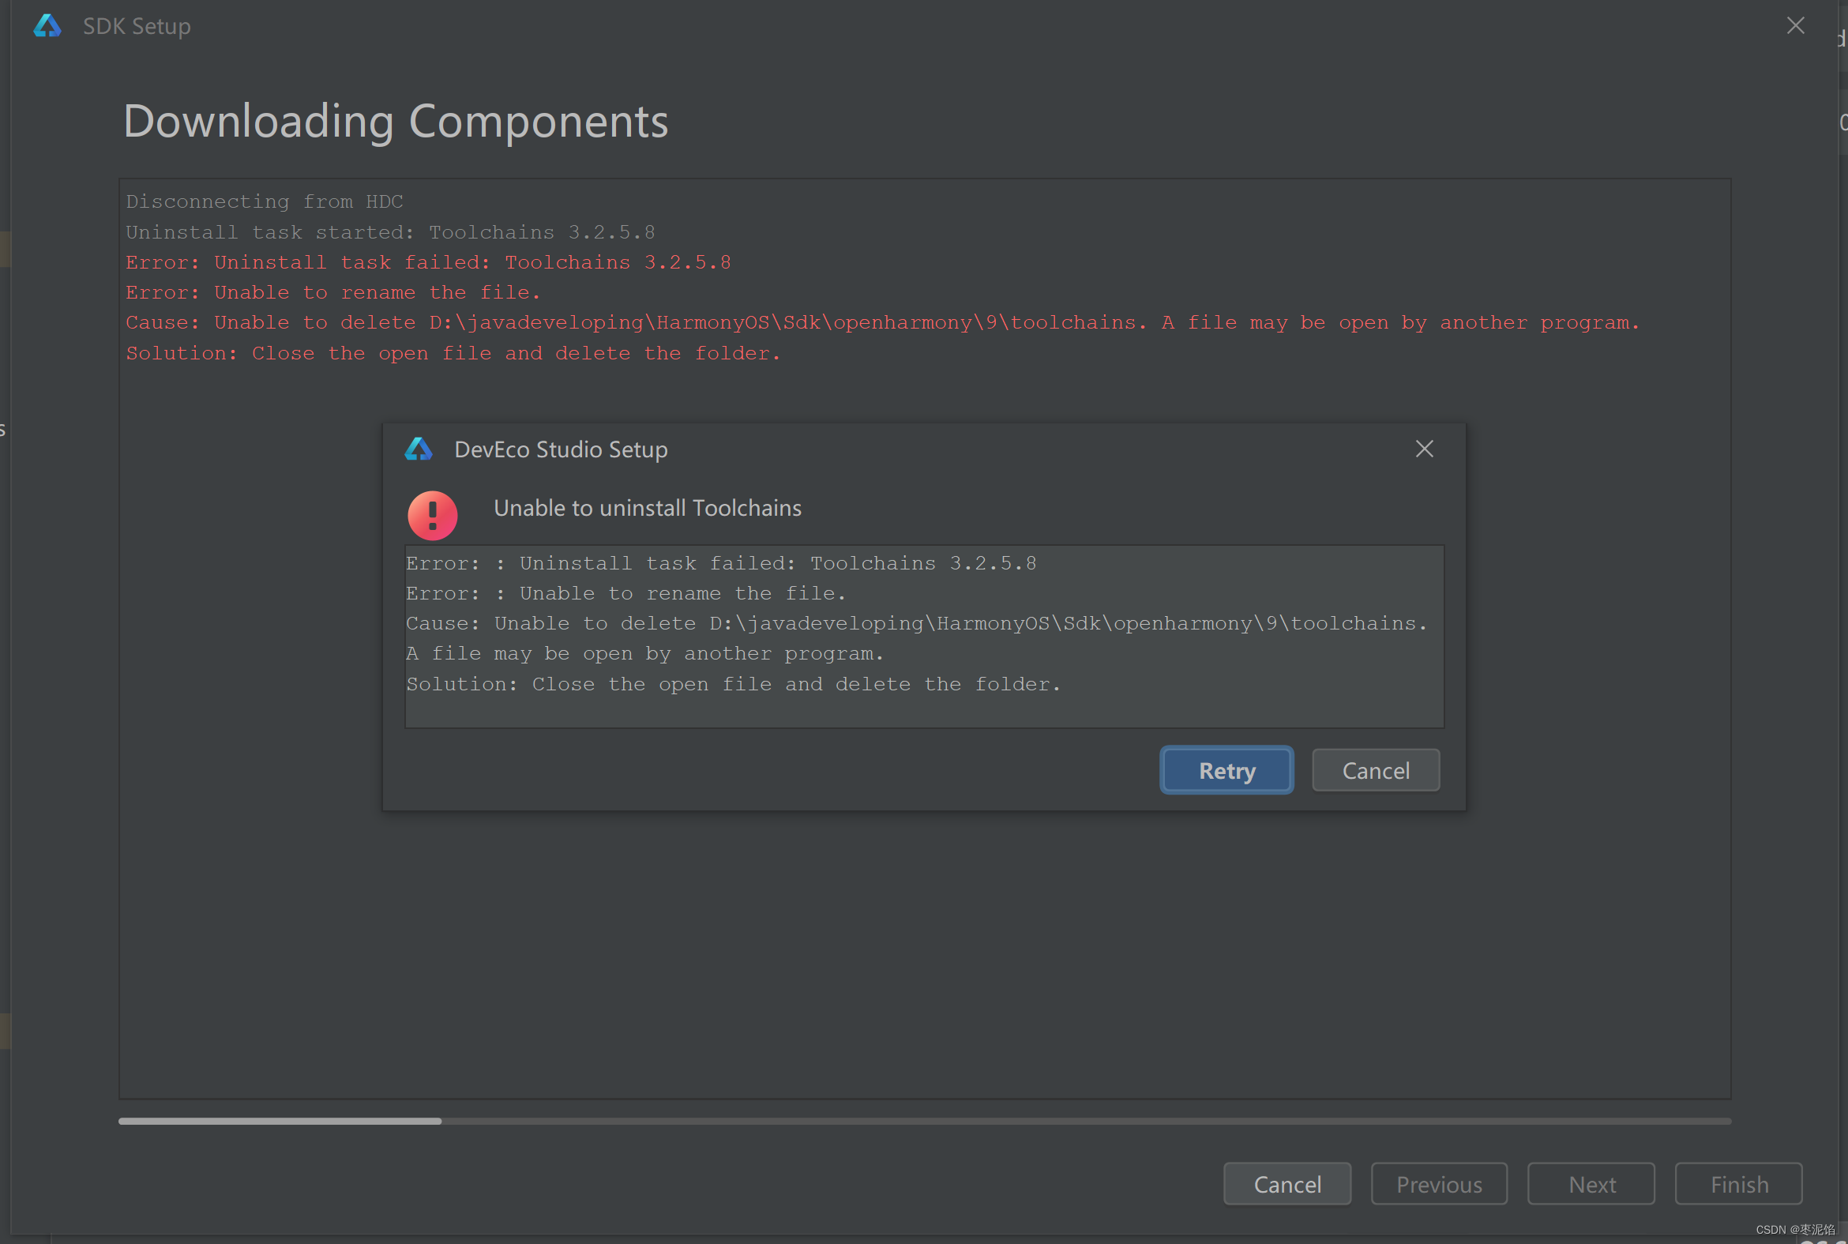
Task: Click the 'Disconnecting from HDC' log line
Action: click(264, 201)
